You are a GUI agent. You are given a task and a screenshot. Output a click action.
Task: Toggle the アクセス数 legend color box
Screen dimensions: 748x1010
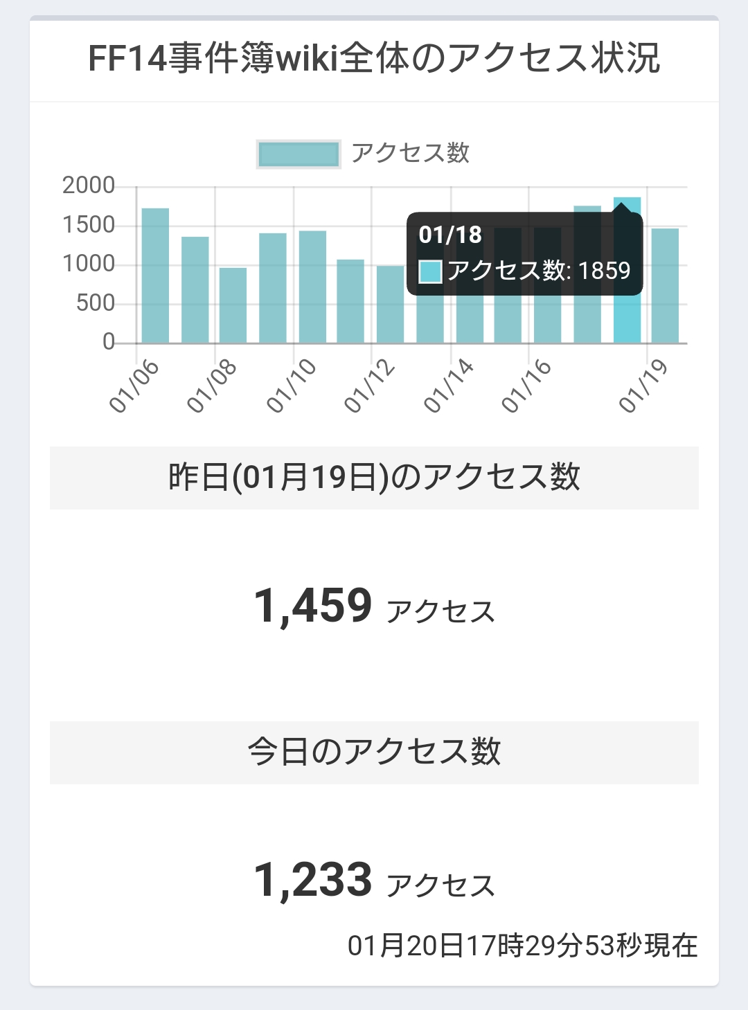pyautogui.click(x=299, y=154)
